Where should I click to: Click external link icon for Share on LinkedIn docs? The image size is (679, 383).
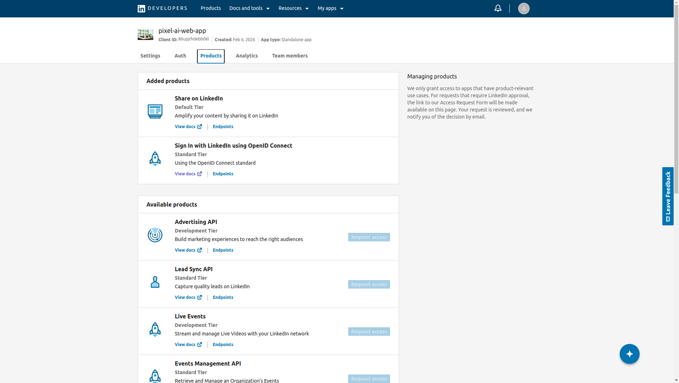pos(200,127)
